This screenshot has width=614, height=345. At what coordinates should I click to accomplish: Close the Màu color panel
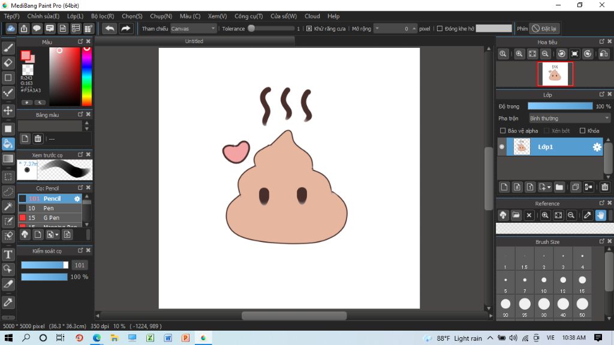(88, 41)
